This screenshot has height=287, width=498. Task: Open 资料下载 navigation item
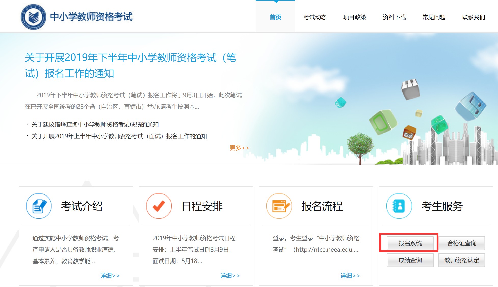coord(394,17)
